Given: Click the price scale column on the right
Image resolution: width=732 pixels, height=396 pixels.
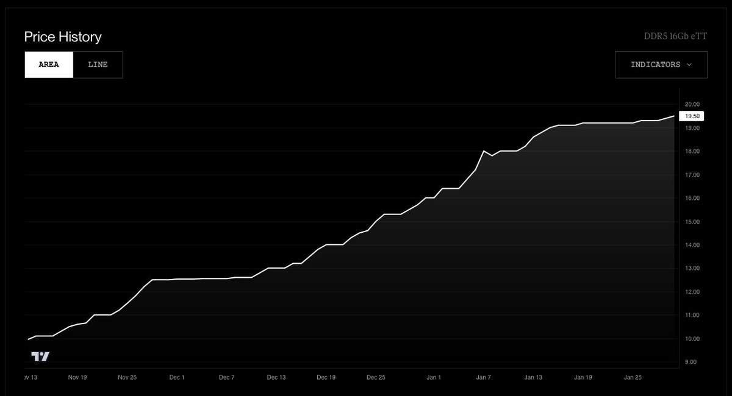Looking at the screenshot, I should click(692, 232).
